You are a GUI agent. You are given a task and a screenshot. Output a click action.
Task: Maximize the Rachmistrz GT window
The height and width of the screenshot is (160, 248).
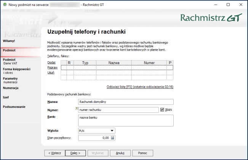[x=228, y=5]
